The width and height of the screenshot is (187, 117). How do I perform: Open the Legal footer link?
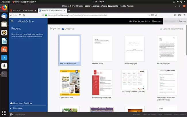(160, 114)
